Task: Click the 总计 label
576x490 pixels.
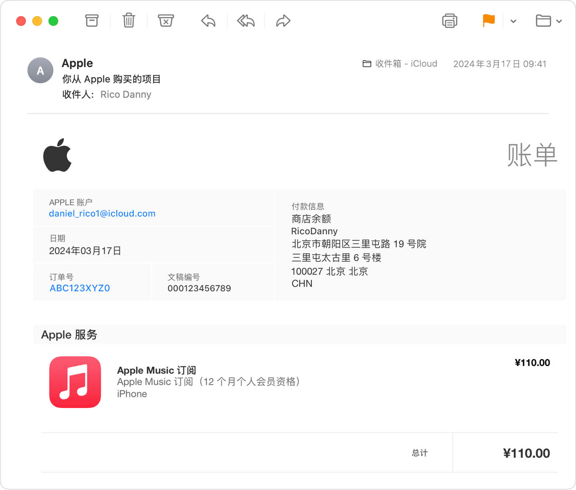Action: click(420, 453)
